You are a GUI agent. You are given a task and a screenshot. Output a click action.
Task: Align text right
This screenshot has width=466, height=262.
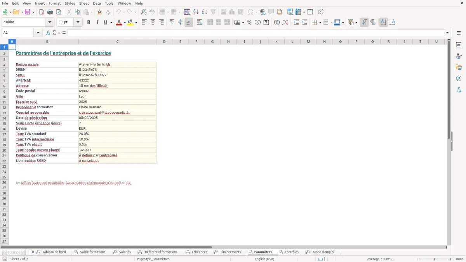point(162,23)
